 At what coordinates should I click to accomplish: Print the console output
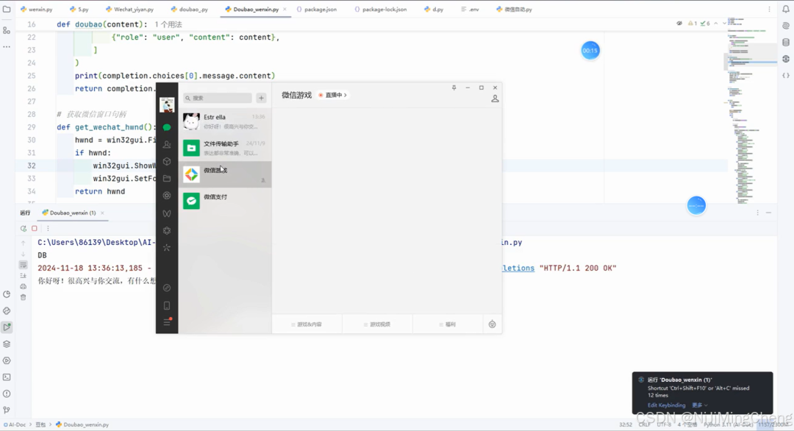point(24,287)
